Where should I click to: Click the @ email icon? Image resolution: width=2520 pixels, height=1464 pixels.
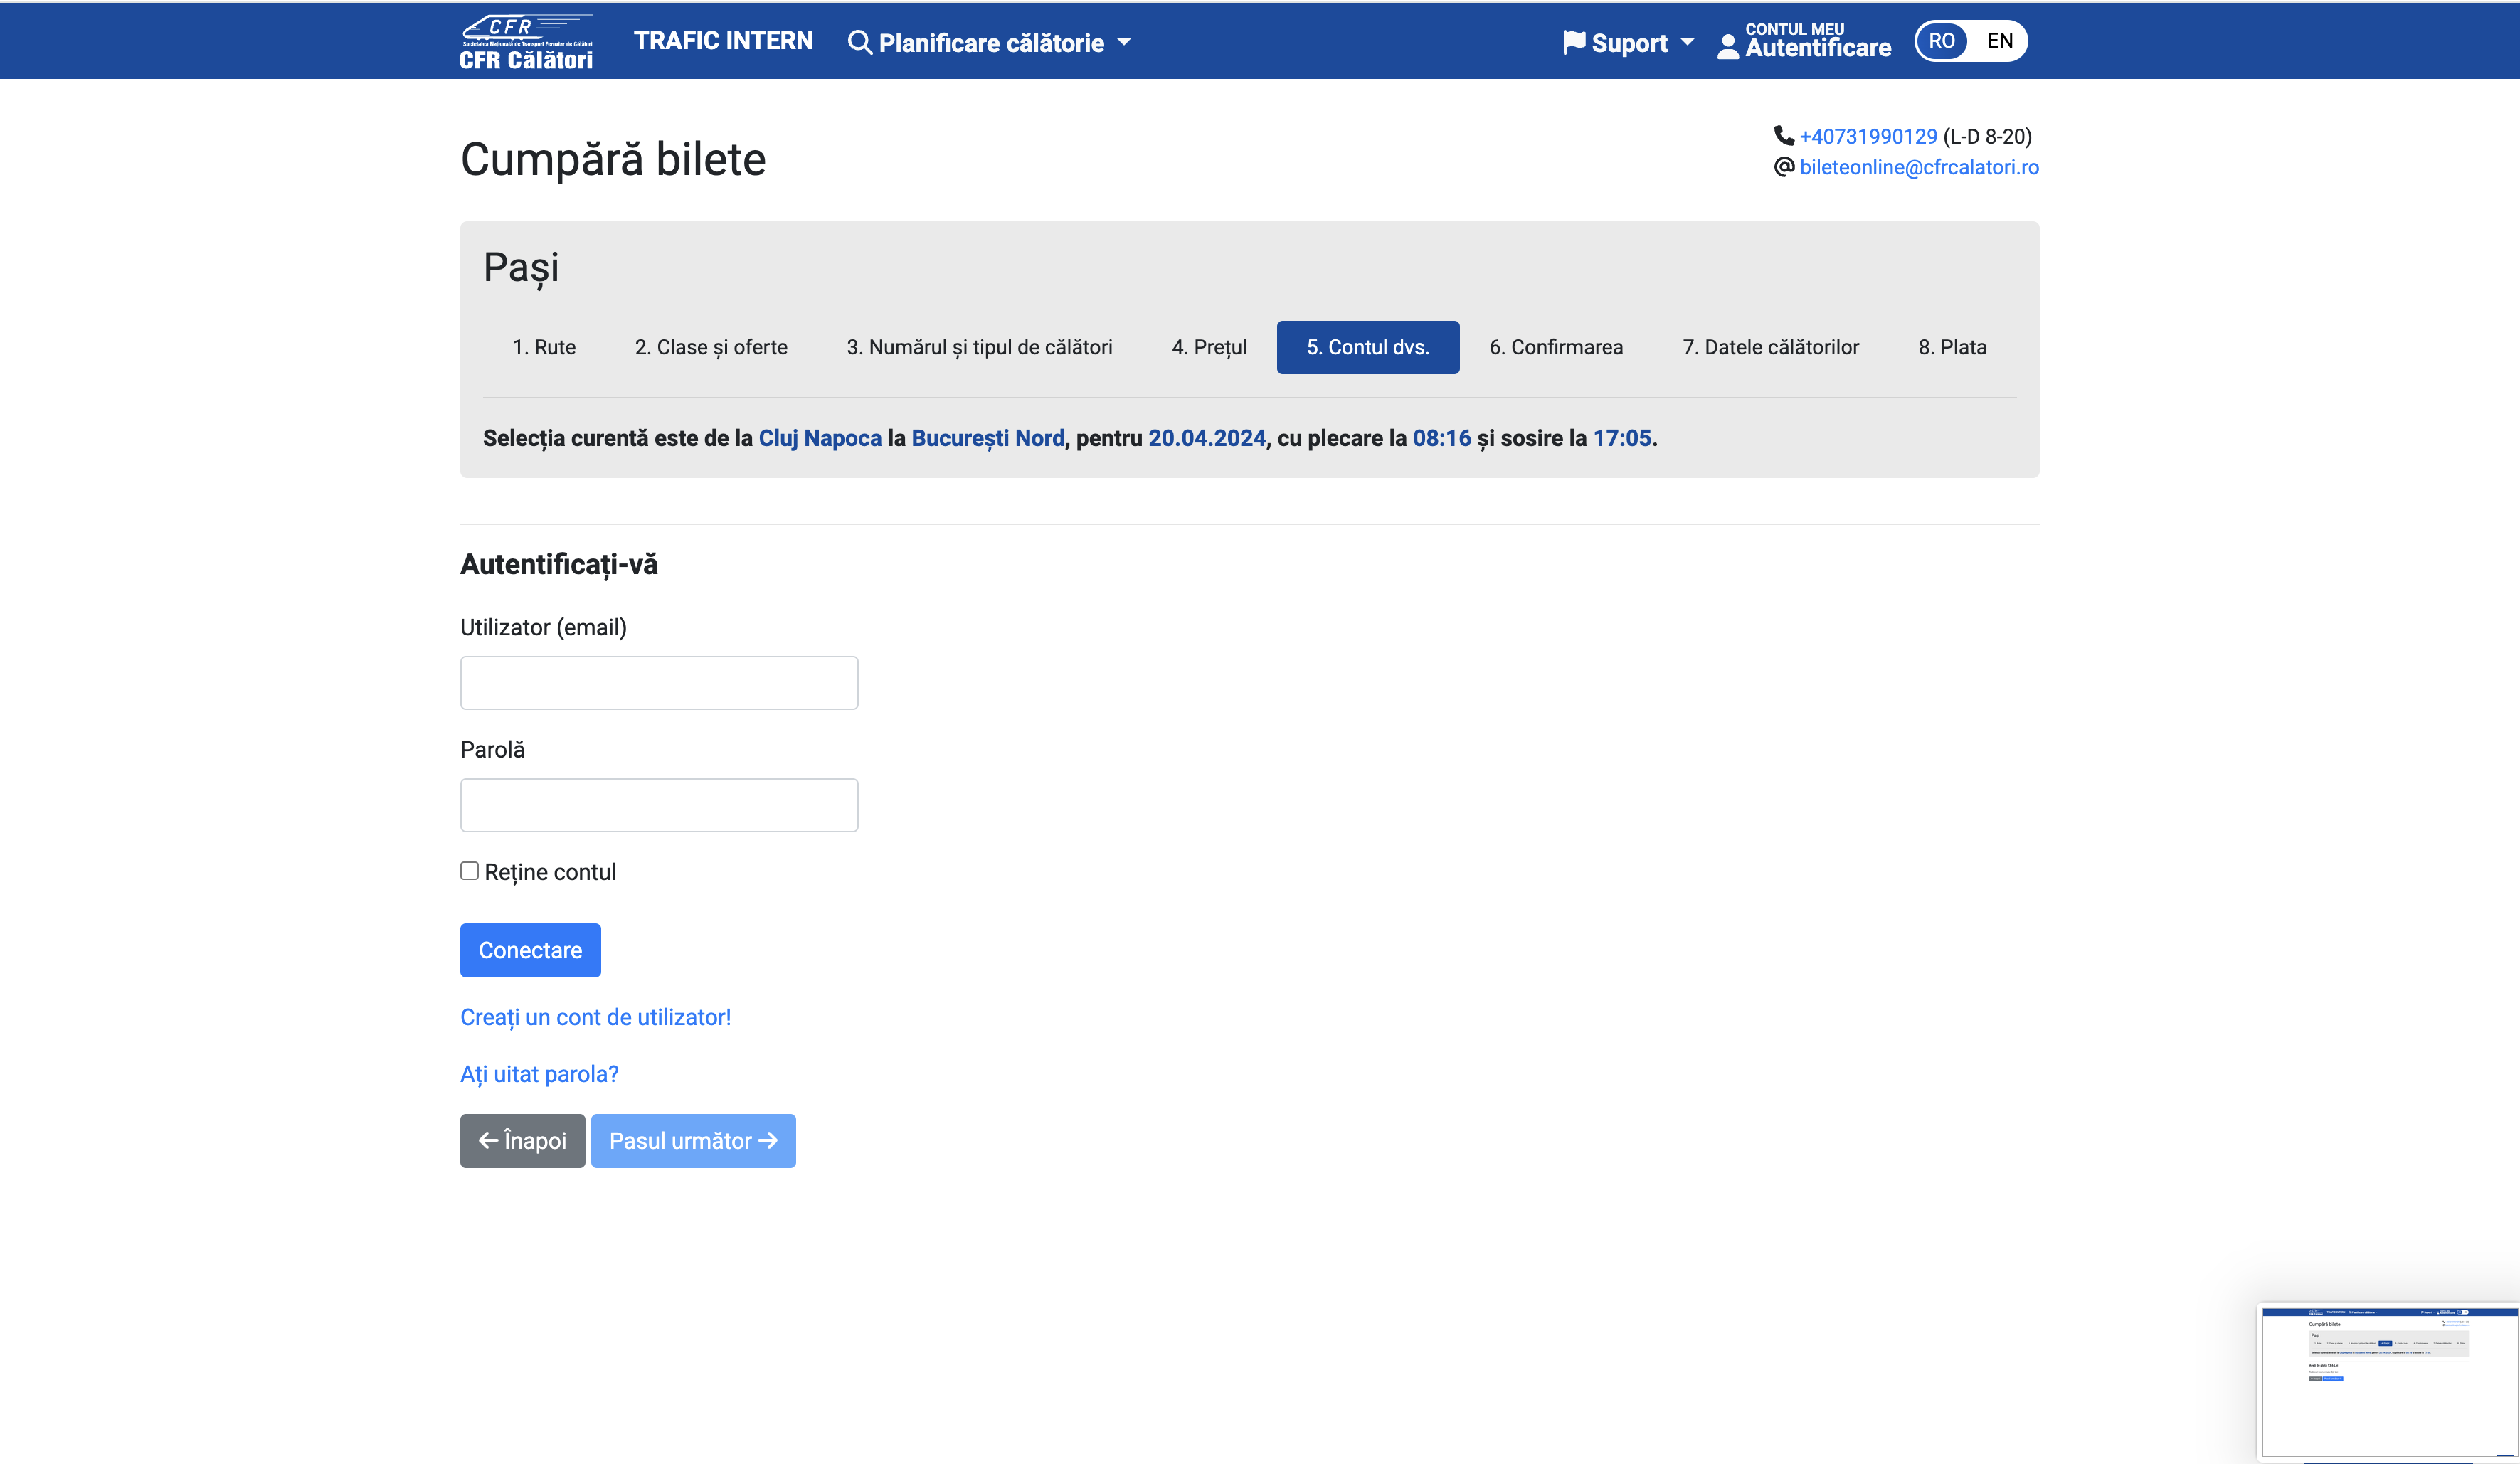[x=1784, y=166]
